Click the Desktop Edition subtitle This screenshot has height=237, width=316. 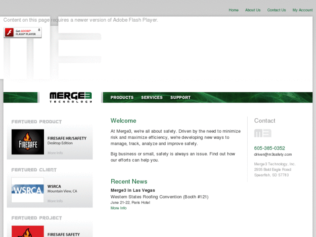[x=60, y=143]
